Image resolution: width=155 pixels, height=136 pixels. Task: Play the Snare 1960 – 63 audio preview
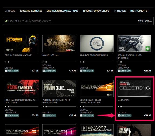(x=43, y=62)
